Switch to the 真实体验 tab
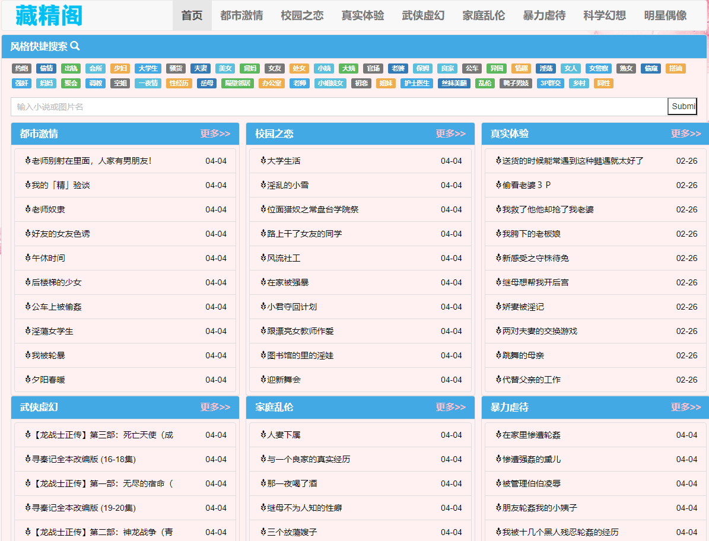Image resolution: width=709 pixels, height=541 pixels. pos(363,15)
